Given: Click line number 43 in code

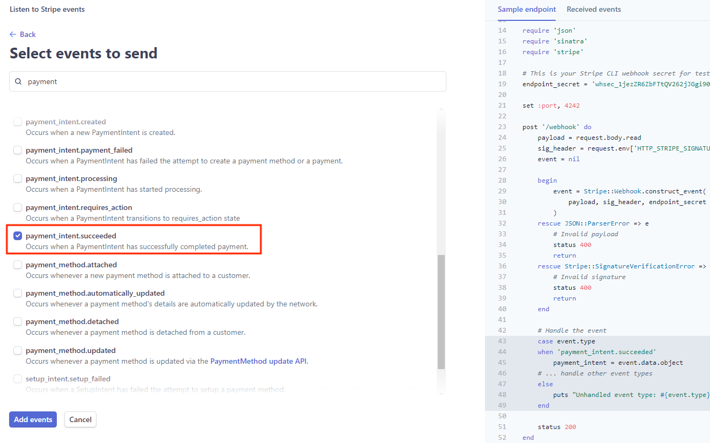Looking at the screenshot, I should 502,341.
